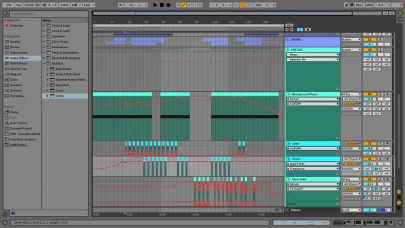Open User Library place
405x228 pixels.
tap(18, 123)
